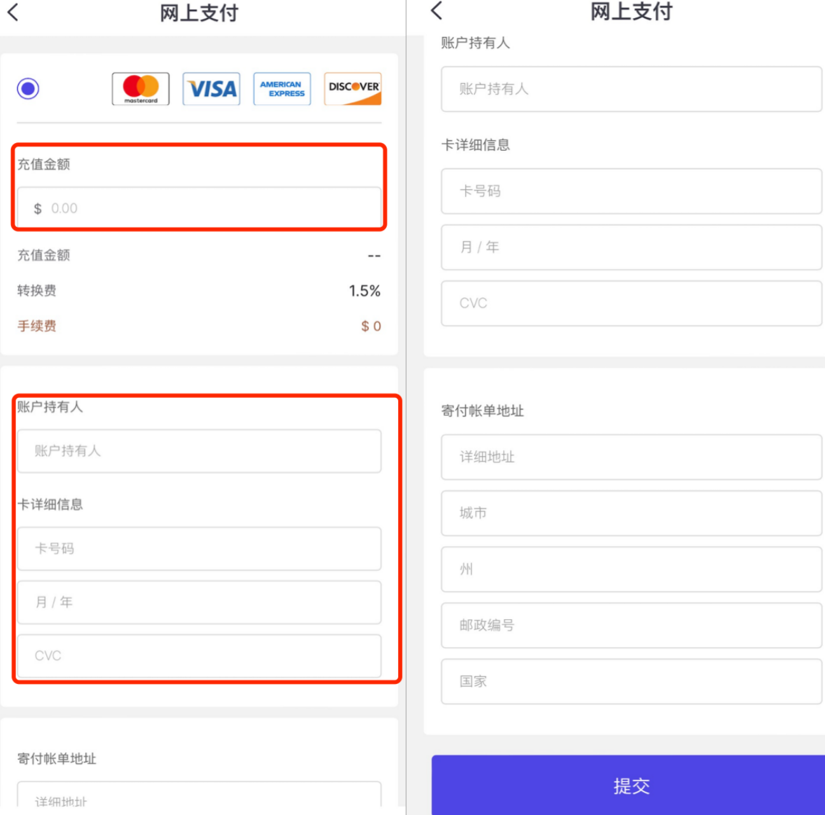Focus the $ 0.00 recharge amount field
Image resolution: width=825 pixels, height=815 pixels.
coord(199,208)
